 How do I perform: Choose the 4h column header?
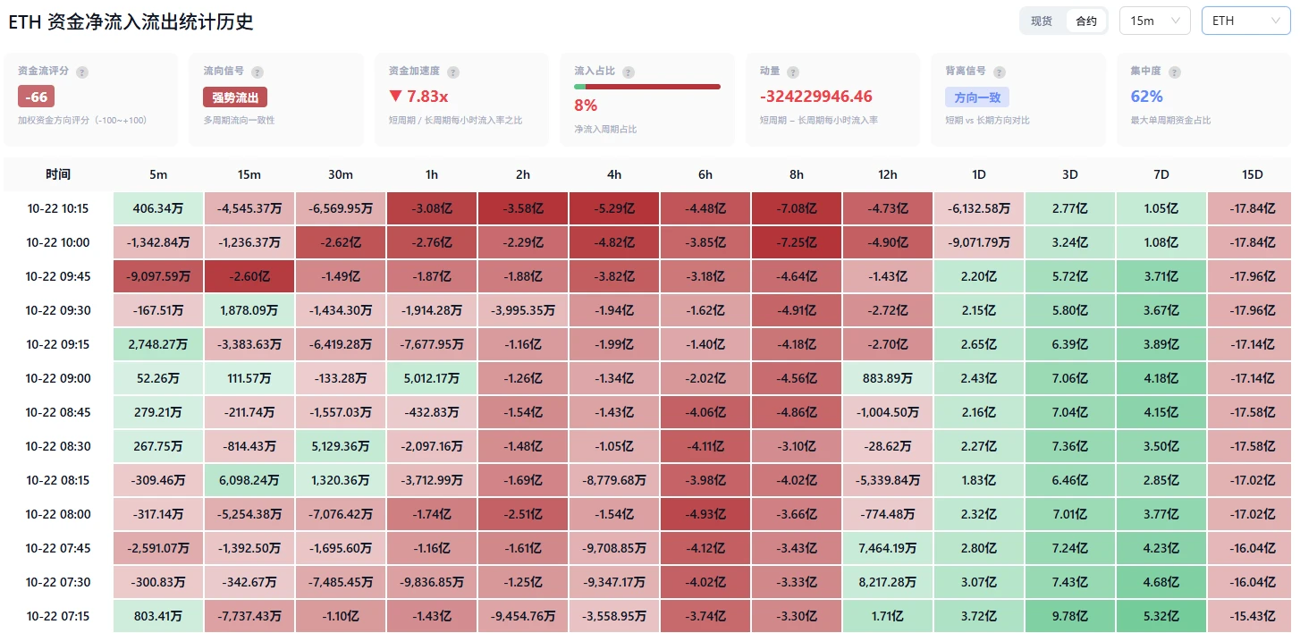pos(614,174)
